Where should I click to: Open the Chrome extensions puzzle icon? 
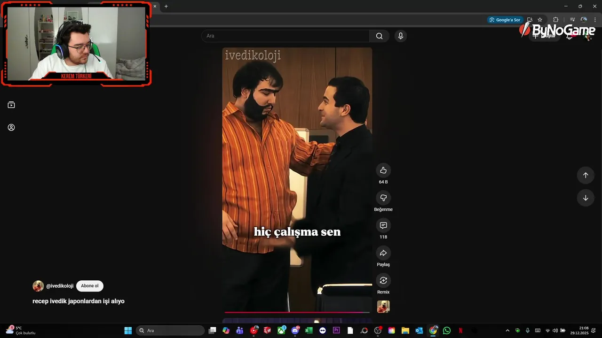click(556, 20)
